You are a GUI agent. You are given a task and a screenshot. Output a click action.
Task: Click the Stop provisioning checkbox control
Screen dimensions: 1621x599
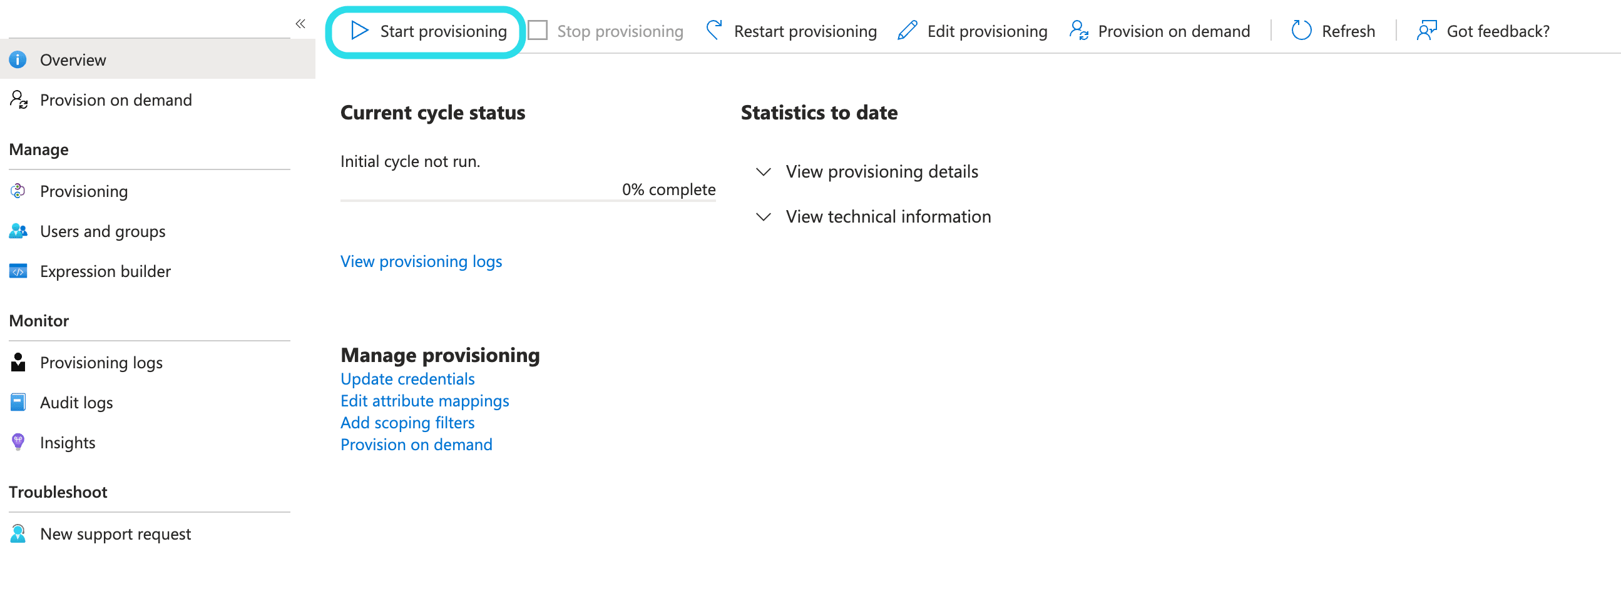(538, 29)
